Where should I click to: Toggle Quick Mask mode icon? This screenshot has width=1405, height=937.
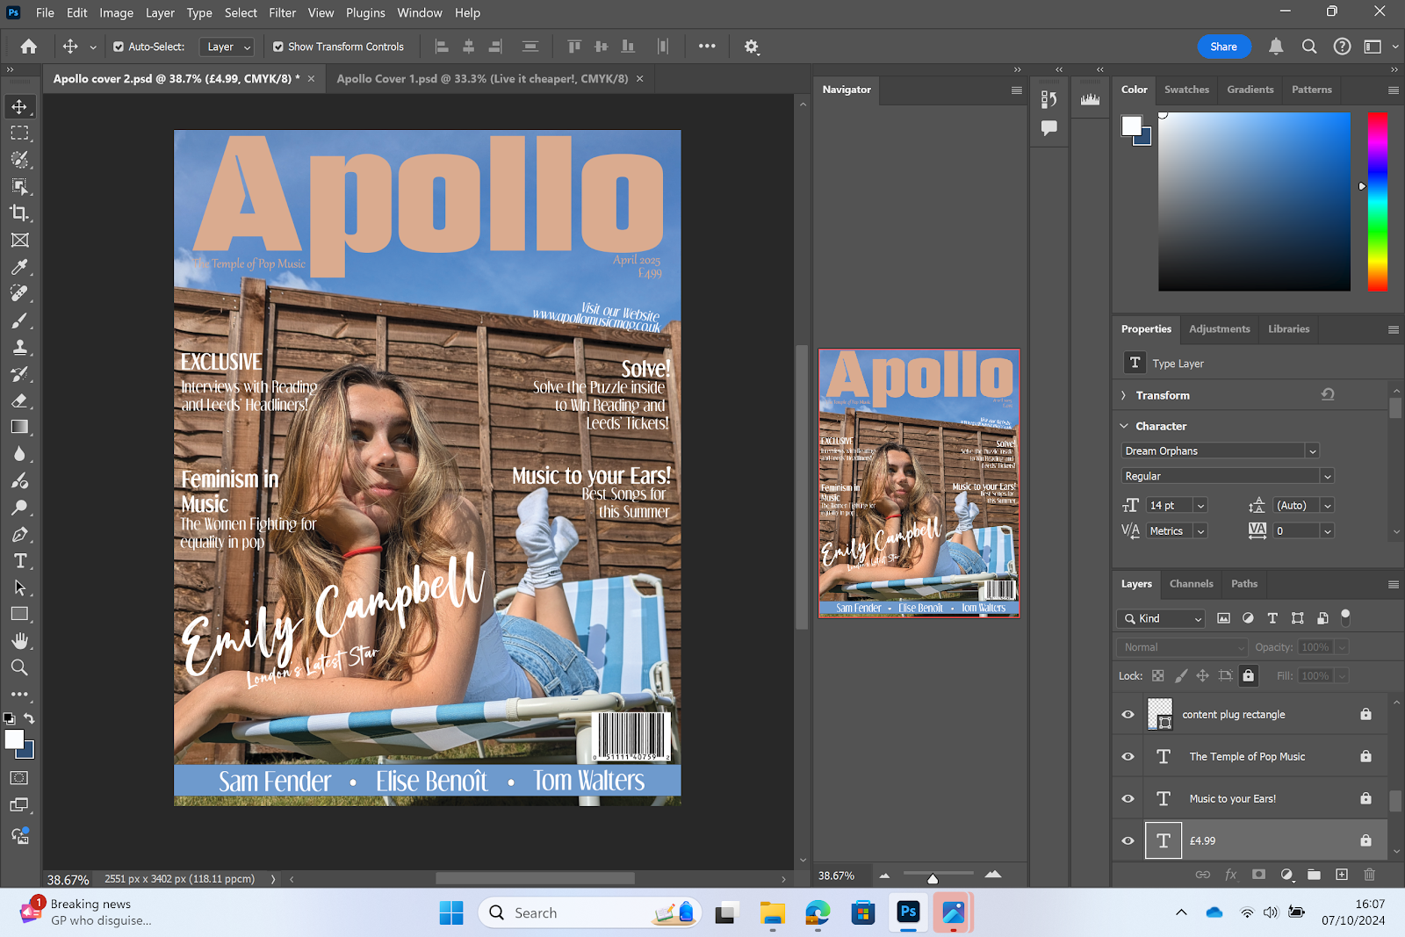19,778
